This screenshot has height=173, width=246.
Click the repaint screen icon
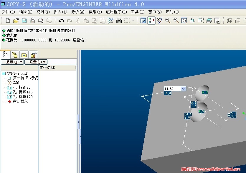click(x=143, y=21)
